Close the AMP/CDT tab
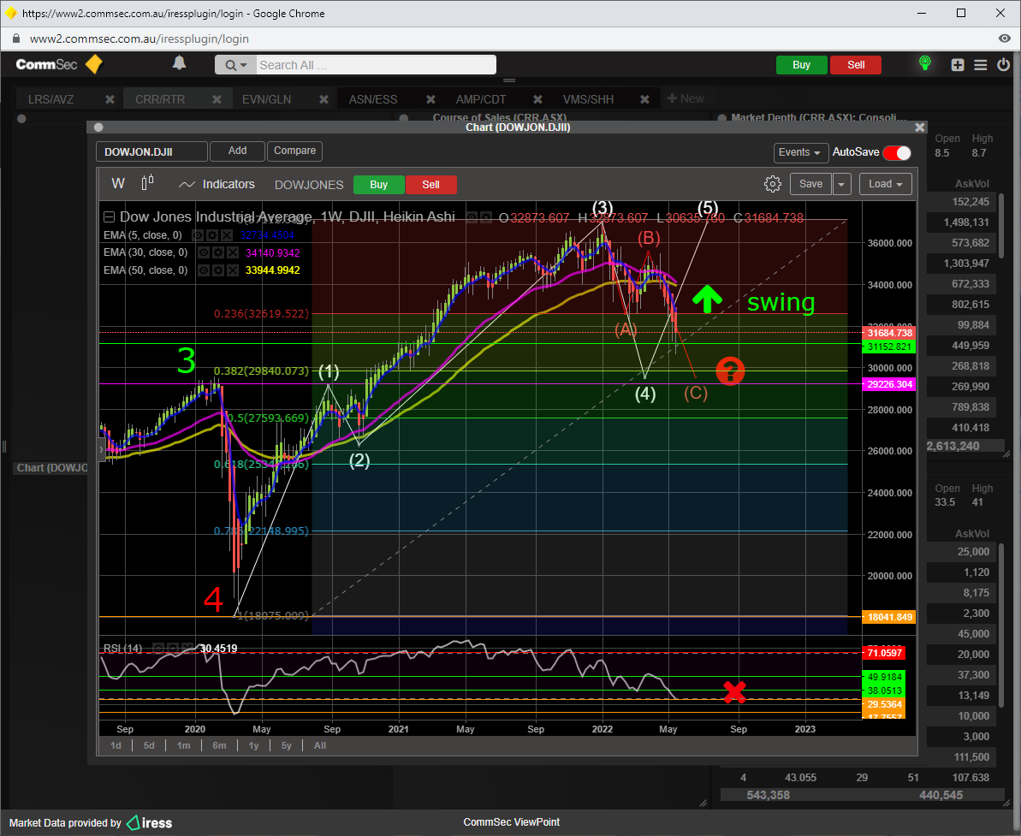Image resolution: width=1021 pixels, height=836 pixels. (537, 99)
